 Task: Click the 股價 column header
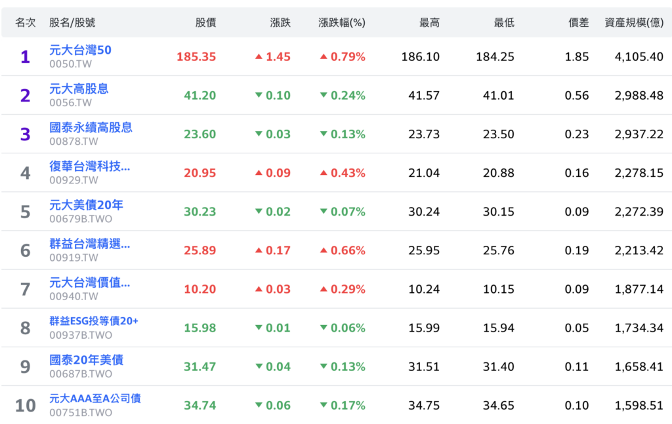(x=205, y=22)
